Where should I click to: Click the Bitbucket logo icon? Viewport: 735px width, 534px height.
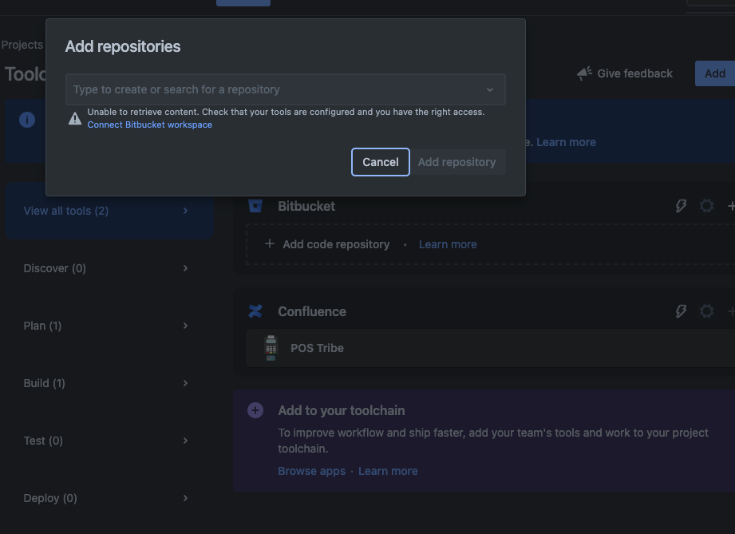coord(255,206)
